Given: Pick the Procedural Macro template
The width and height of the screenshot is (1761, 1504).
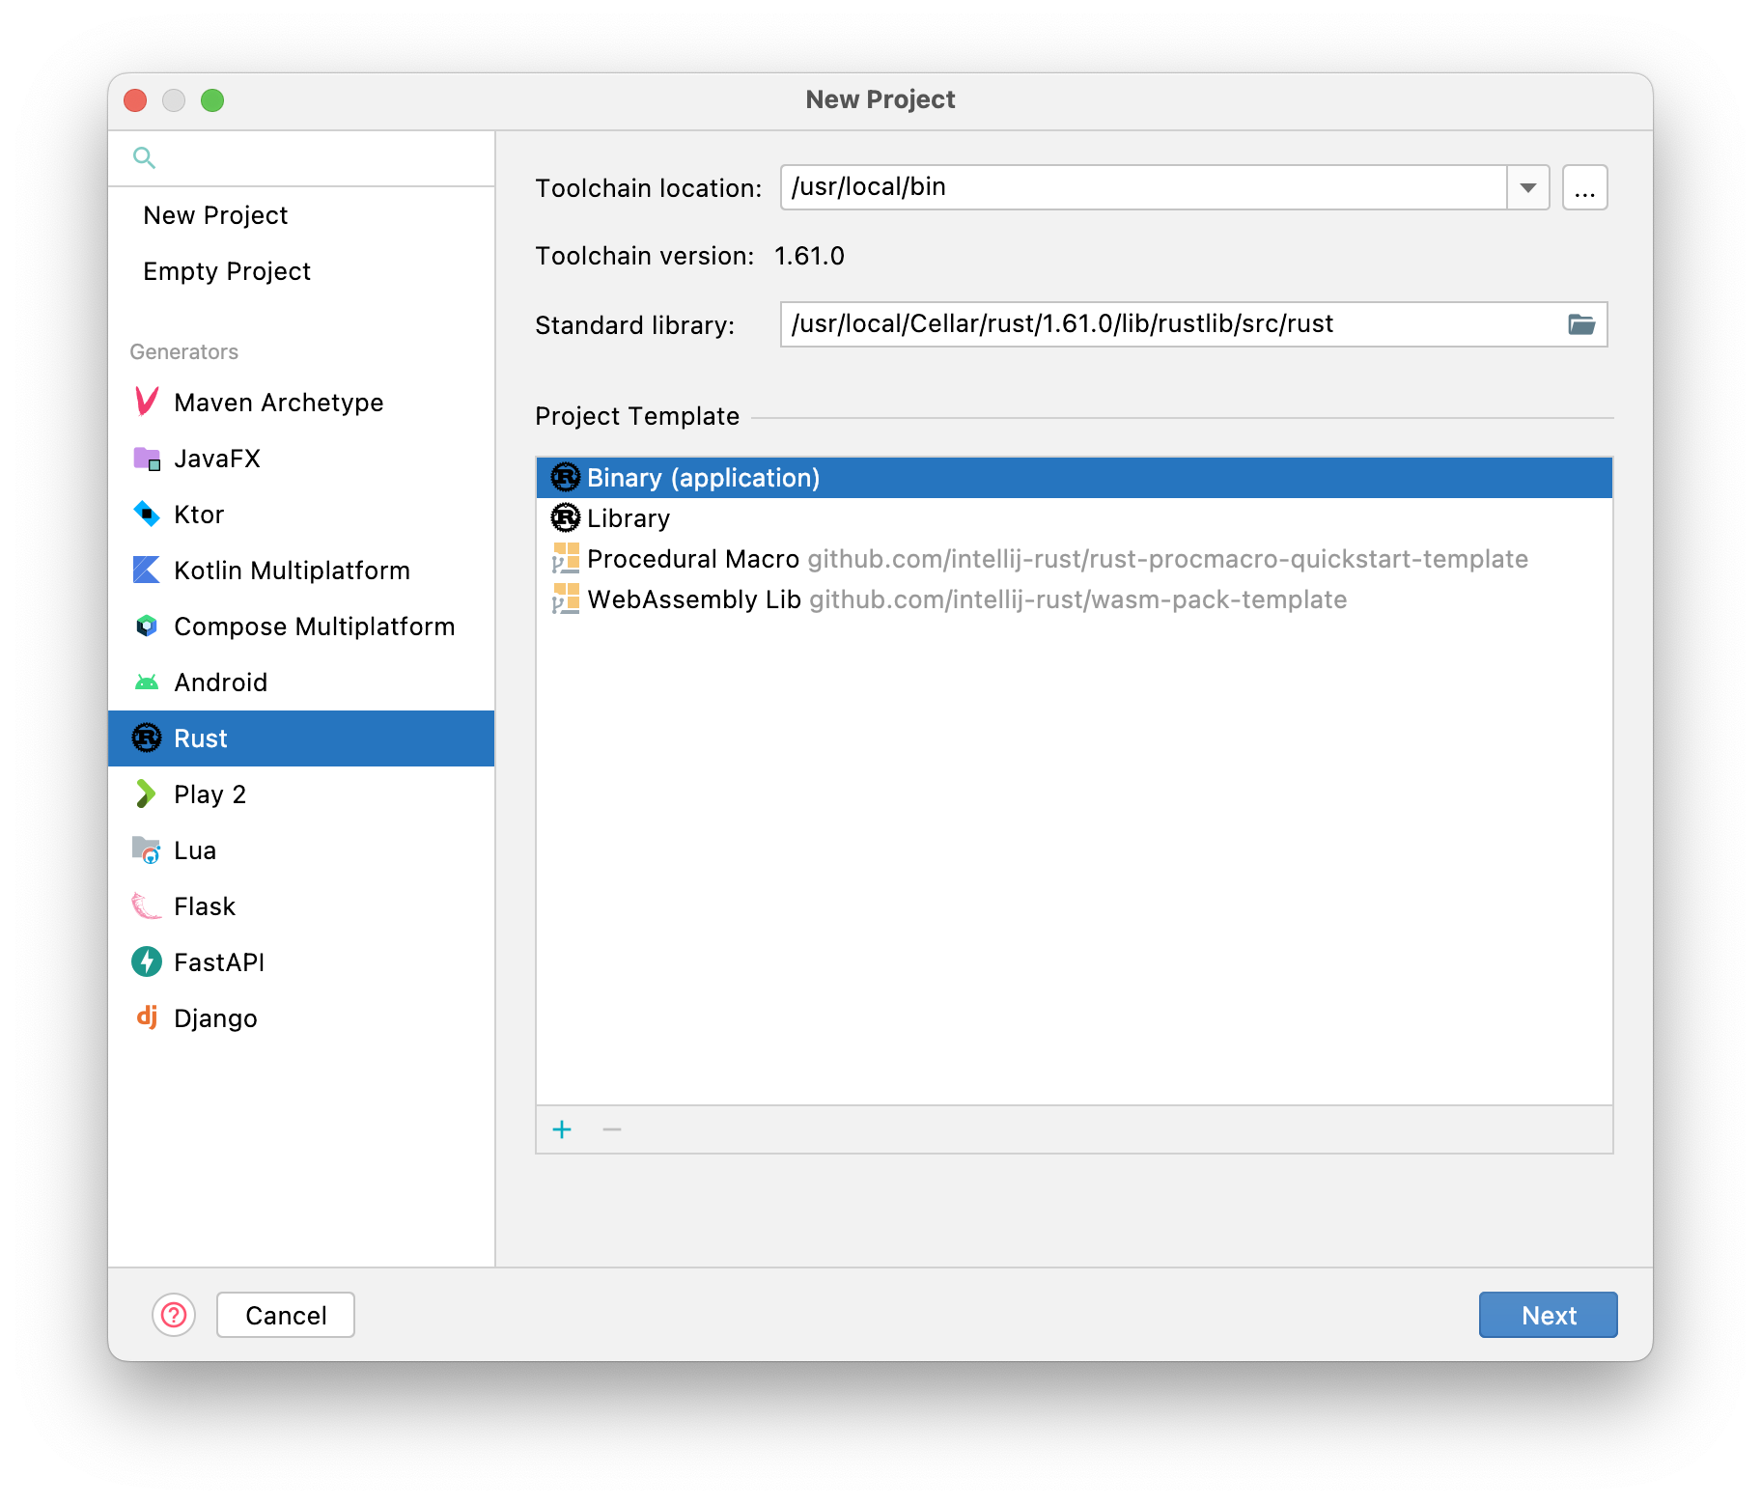Looking at the screenshot, I should (x=692, y=559).
